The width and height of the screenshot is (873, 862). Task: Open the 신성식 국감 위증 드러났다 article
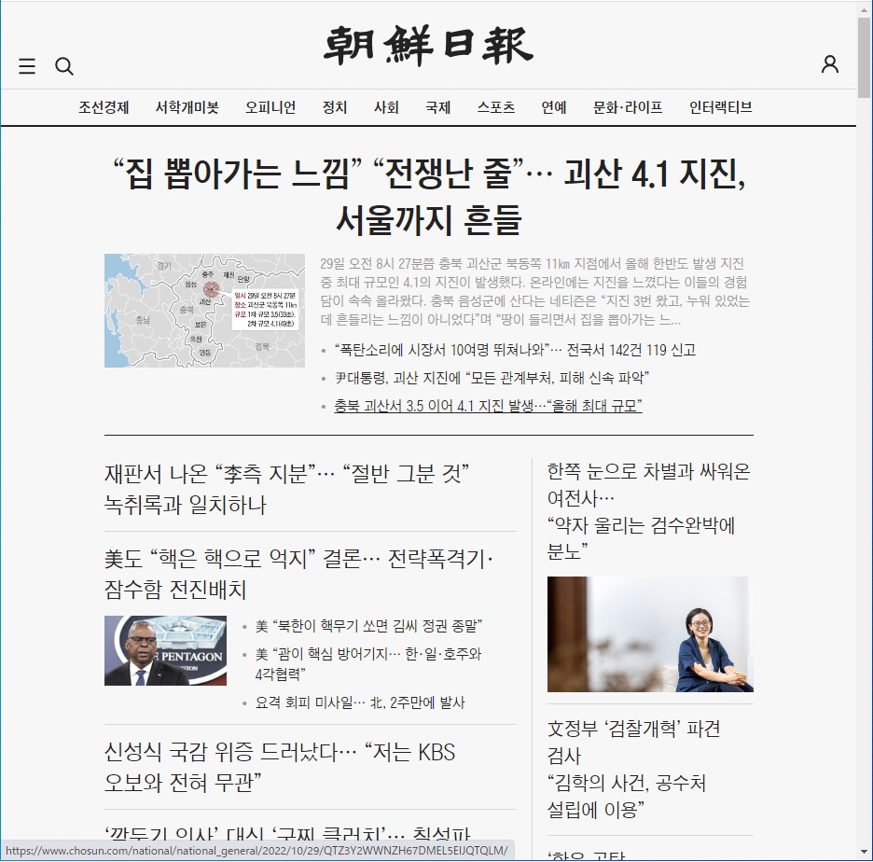(x=280, y=766)
